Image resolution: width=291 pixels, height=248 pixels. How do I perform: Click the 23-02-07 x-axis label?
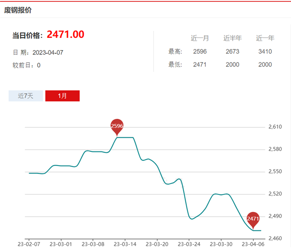pos(29,244)
